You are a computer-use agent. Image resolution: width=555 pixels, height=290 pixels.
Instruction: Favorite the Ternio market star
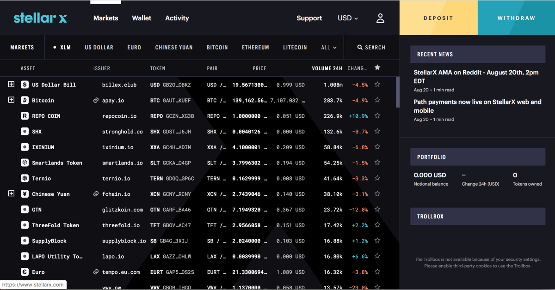tap(377, 178)
